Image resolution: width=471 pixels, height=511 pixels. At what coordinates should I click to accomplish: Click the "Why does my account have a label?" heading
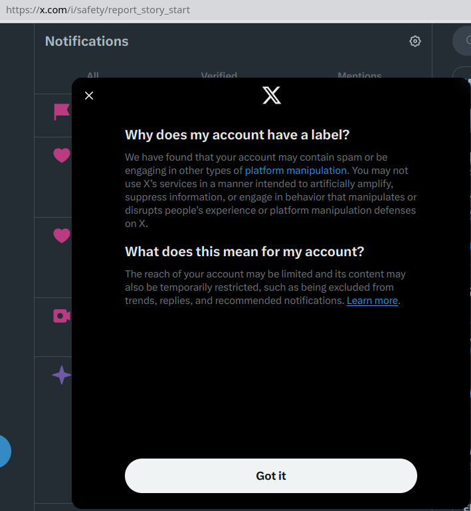[x=237, y=135]
